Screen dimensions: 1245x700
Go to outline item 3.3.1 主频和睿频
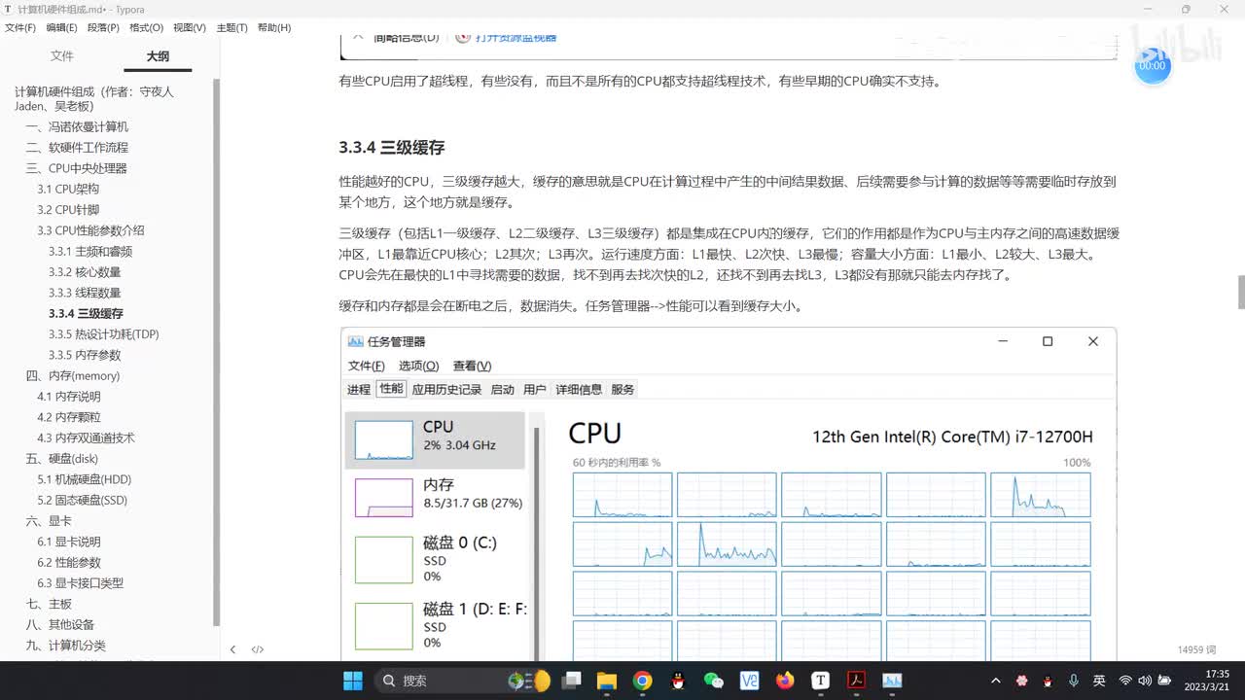(90, 251)
